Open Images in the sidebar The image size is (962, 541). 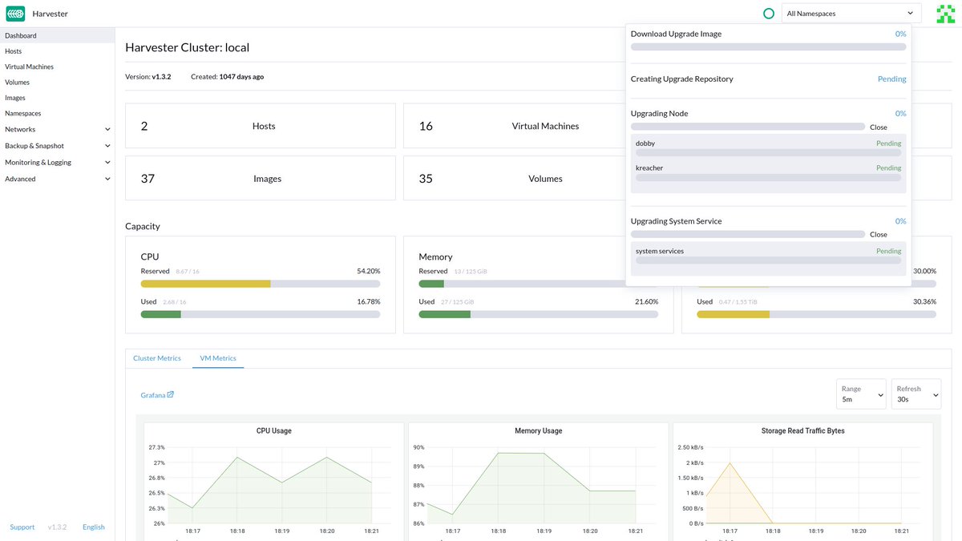point(57,98)
